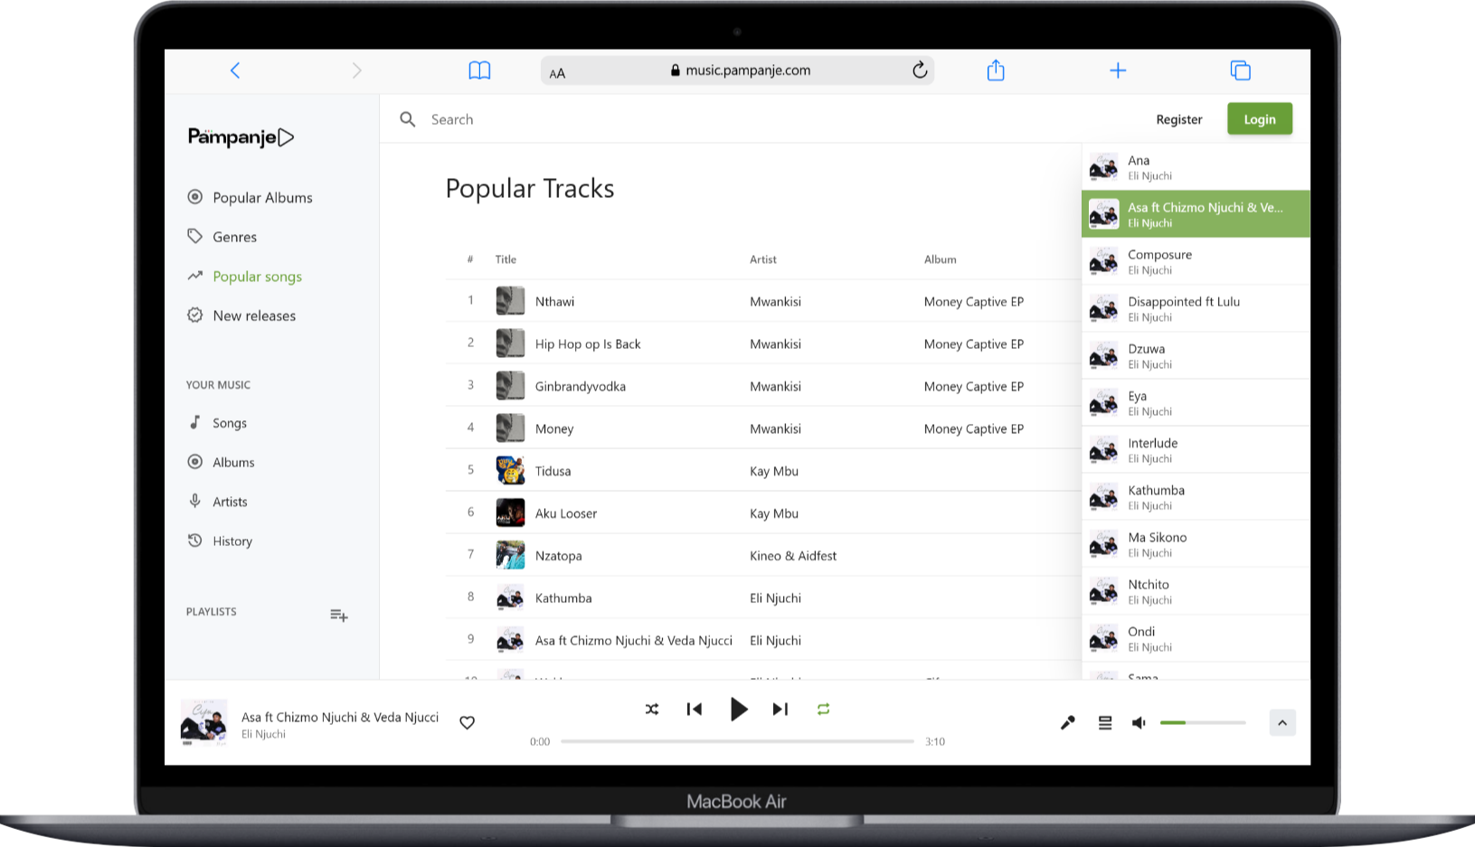The width and height of the screenshot is (1475, 847).
Task: Open Popular Albums in sidebar
Action: coord(262,198)
